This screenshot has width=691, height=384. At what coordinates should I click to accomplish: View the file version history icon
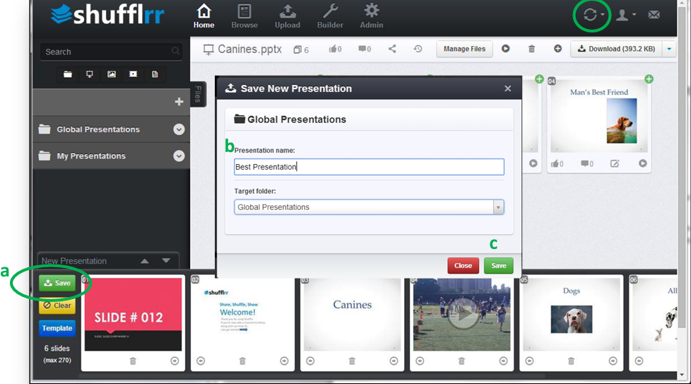418,49
